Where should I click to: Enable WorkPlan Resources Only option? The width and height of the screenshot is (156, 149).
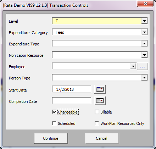click(x=97, y=123)
